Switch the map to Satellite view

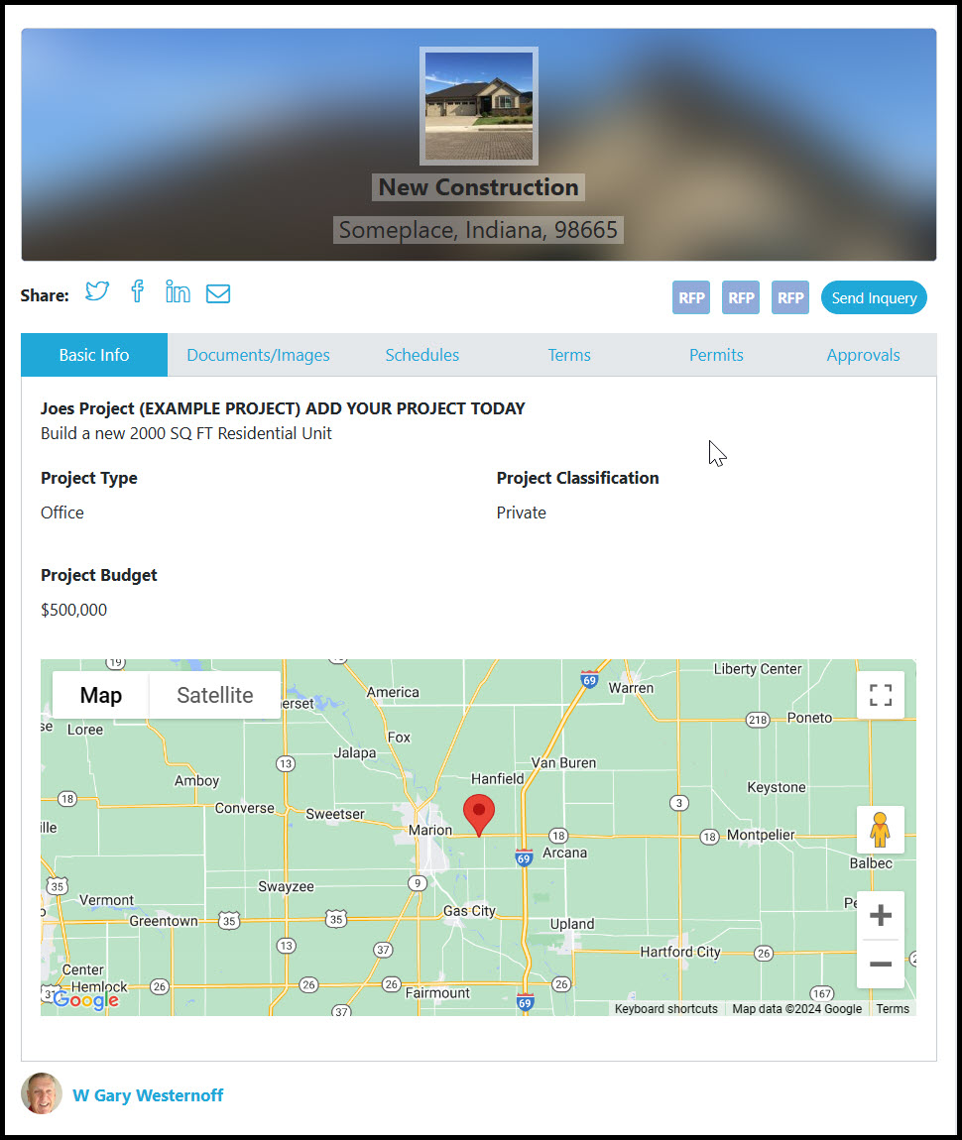(x=214, y=695)
